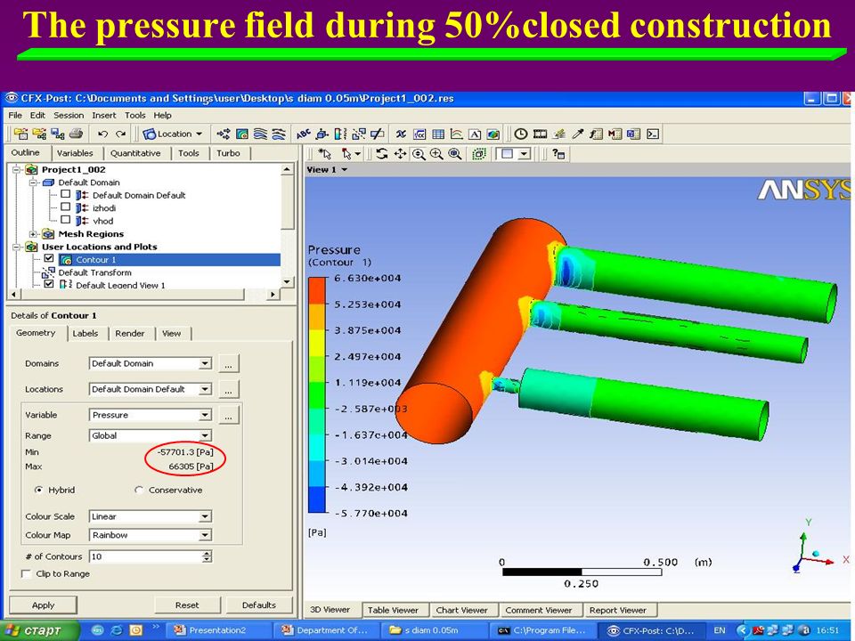Image resolution: width=855 pixels, height=641 pixels.
Task: Switch to the Table Viewer tab
Action: (393, 610)
